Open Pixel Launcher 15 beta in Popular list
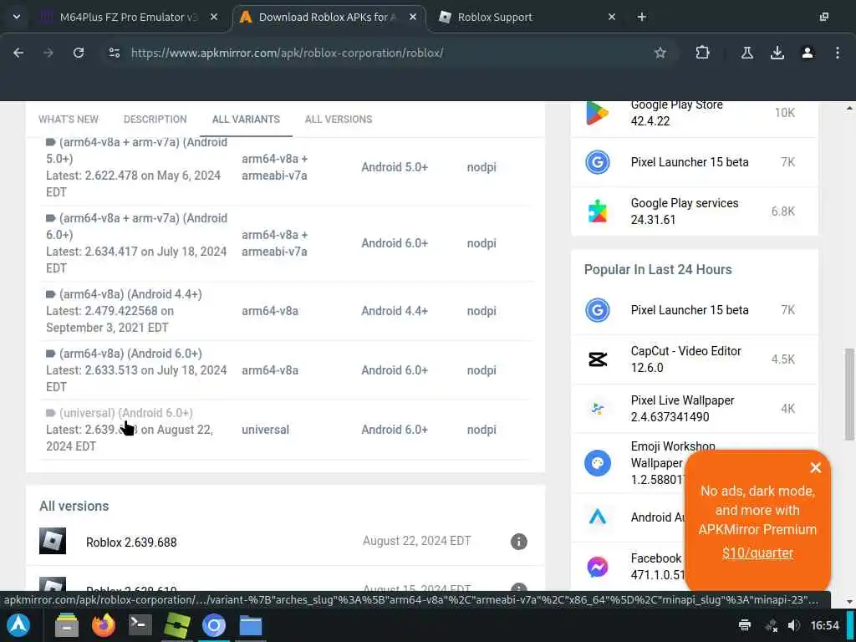This screenshot has width=856, height=642. click(x=690, y=310)
